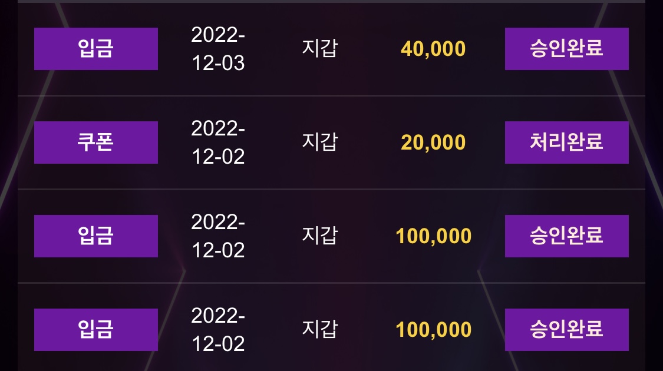
Task: Click the date directly below the 쿠폰 row date
Action: 218,236
